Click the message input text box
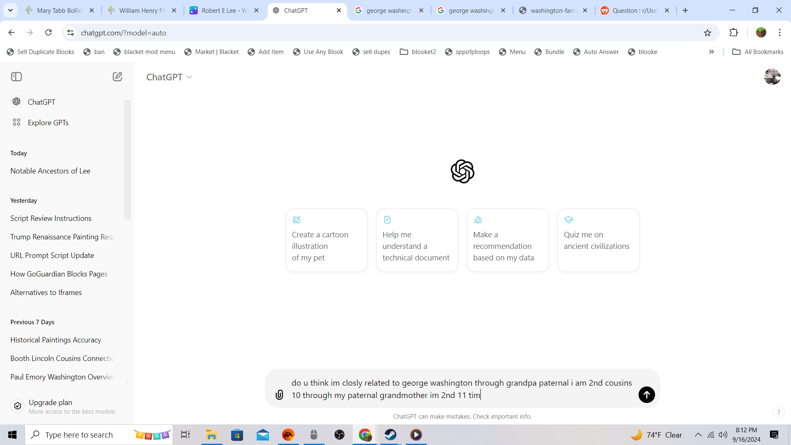The image size is (791, 445). (x=461, y=389)
